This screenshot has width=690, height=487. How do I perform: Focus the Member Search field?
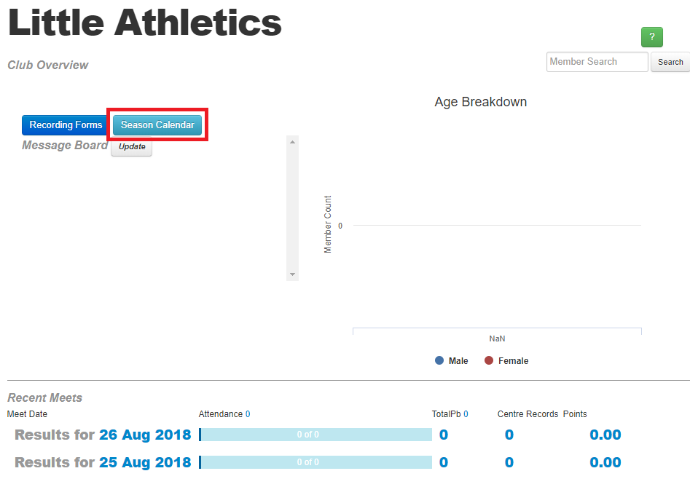(597, 62)
